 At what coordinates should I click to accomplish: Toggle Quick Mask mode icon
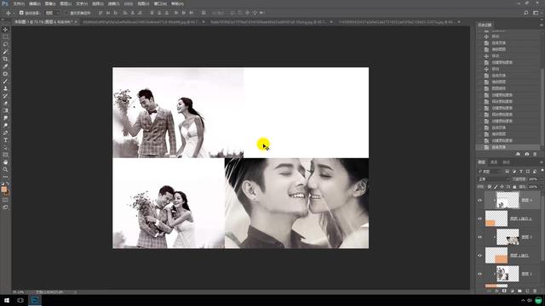point(5,201)
